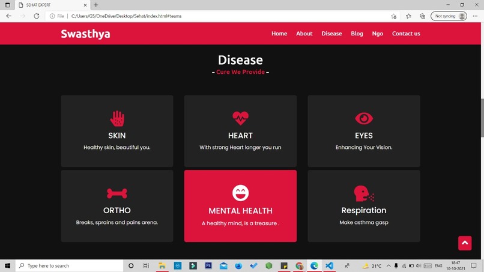Click the Disease section title
Viewport: 484px width, 272px height.
click(240, 60)
